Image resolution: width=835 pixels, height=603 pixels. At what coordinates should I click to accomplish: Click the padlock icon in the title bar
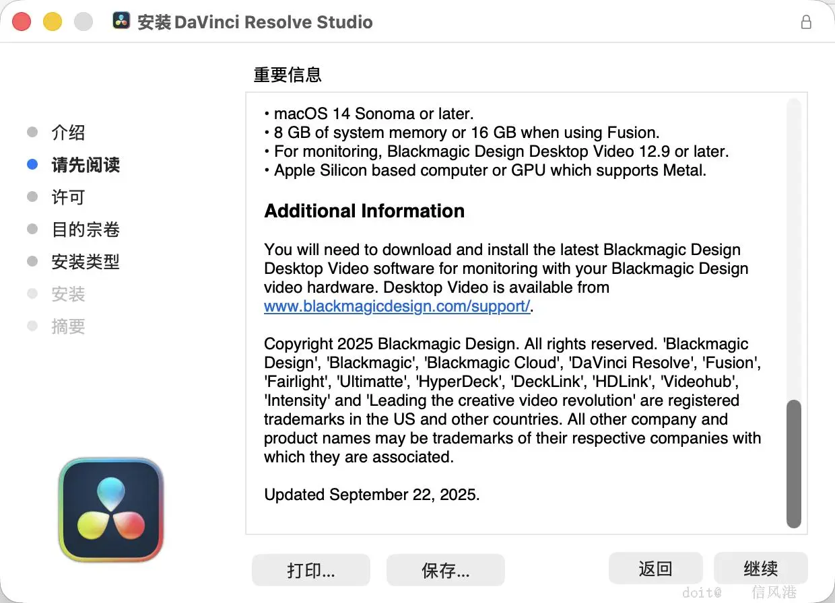[x=806, y=22]
